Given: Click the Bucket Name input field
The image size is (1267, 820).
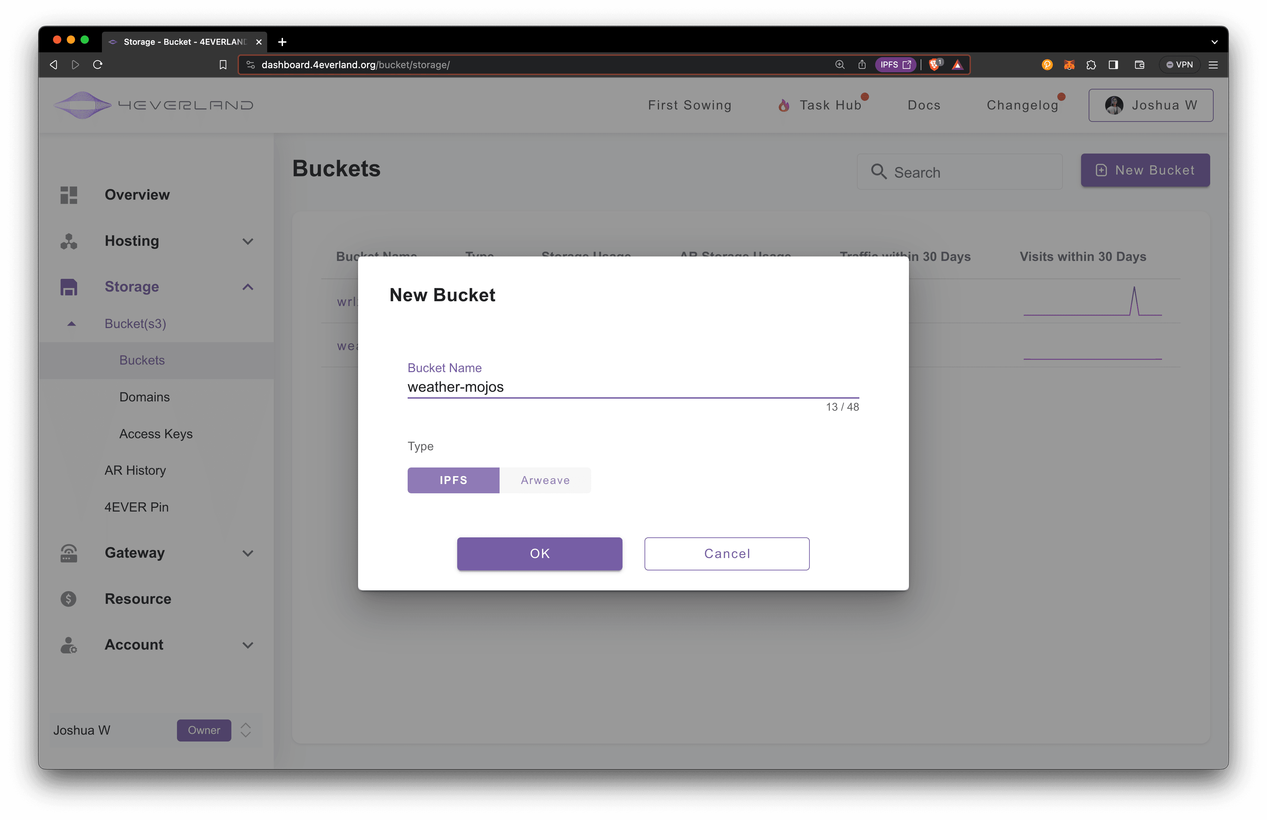Looking at the screenshot, I should pos(632,387).
